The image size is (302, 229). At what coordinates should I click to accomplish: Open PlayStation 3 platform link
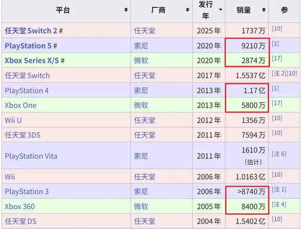click(26, 192)
